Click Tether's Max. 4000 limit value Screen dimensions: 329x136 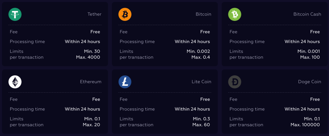(x=91, y=57)
